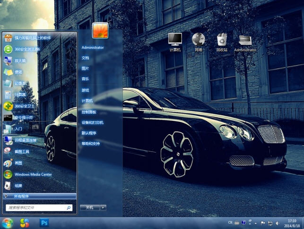Image resolution: width=304 pixels, height=229 pixels.
Task: Open 360安全卫士 in the Start menu
Action: [x=25, y=106]
